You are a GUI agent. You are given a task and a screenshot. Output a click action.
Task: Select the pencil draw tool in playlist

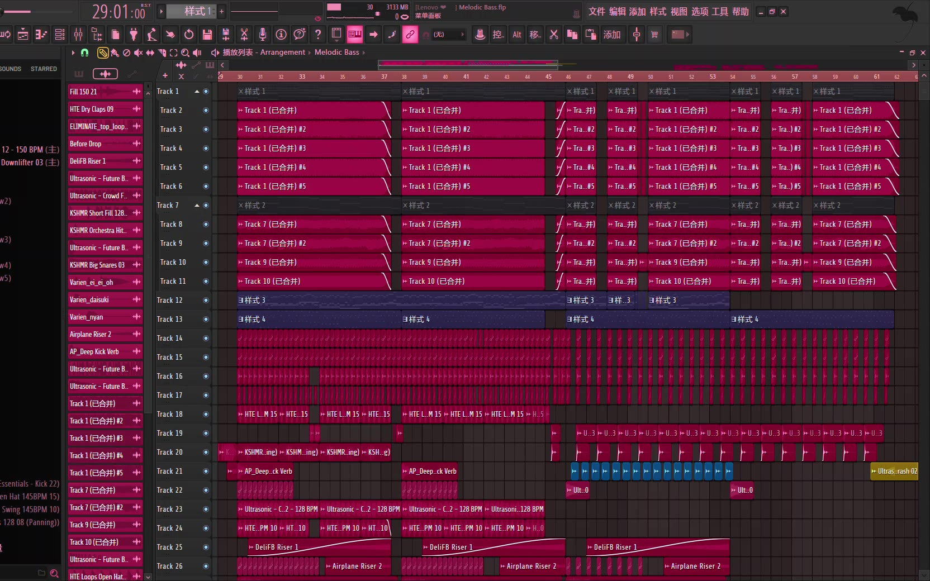coord(103,53)
